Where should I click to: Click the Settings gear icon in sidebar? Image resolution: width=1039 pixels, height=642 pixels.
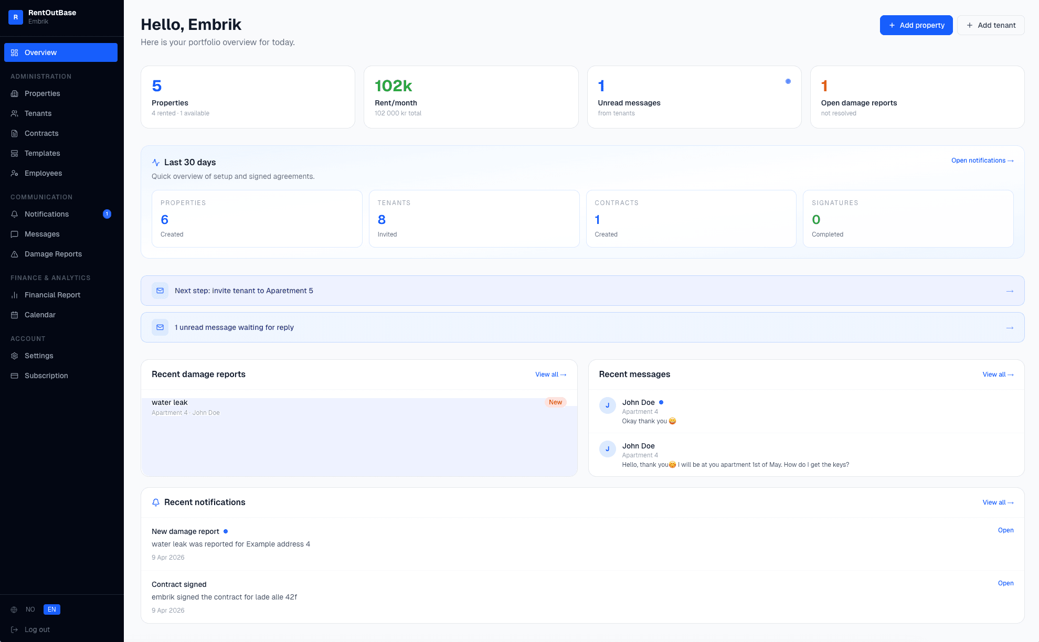pyautogui.click(x=15, y=356)
